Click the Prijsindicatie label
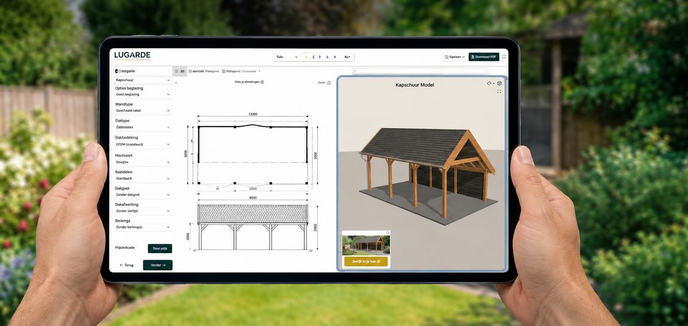This screenshot has height=326, width=688. 125,248
